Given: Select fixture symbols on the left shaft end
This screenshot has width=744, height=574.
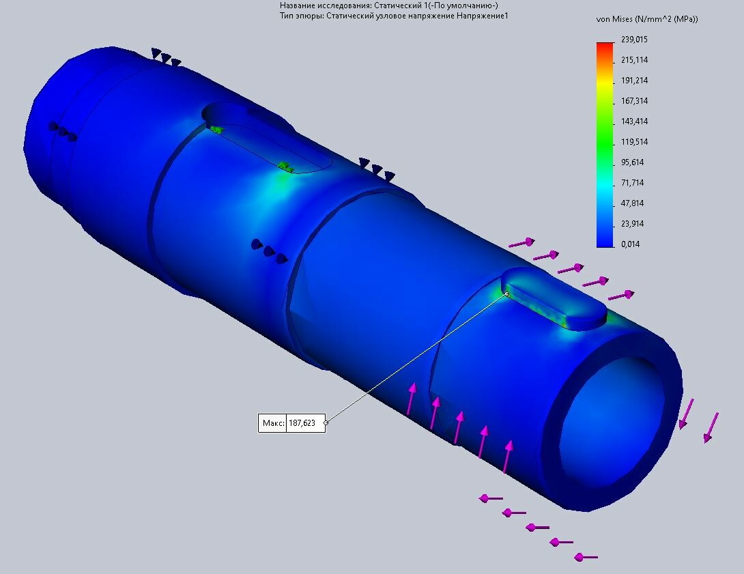Looking at the screenshot, I should [x=62, y=132].
